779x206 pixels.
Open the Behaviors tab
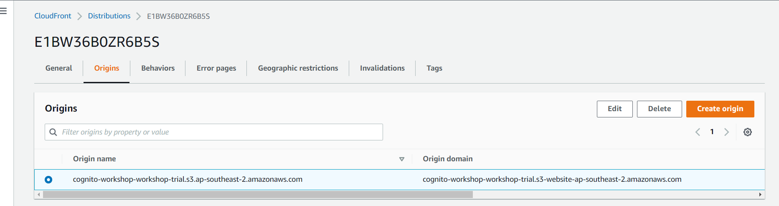point(158,68)
